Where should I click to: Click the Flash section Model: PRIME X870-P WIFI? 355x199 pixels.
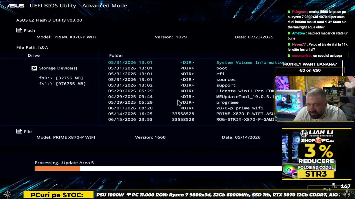click(67, 37)
